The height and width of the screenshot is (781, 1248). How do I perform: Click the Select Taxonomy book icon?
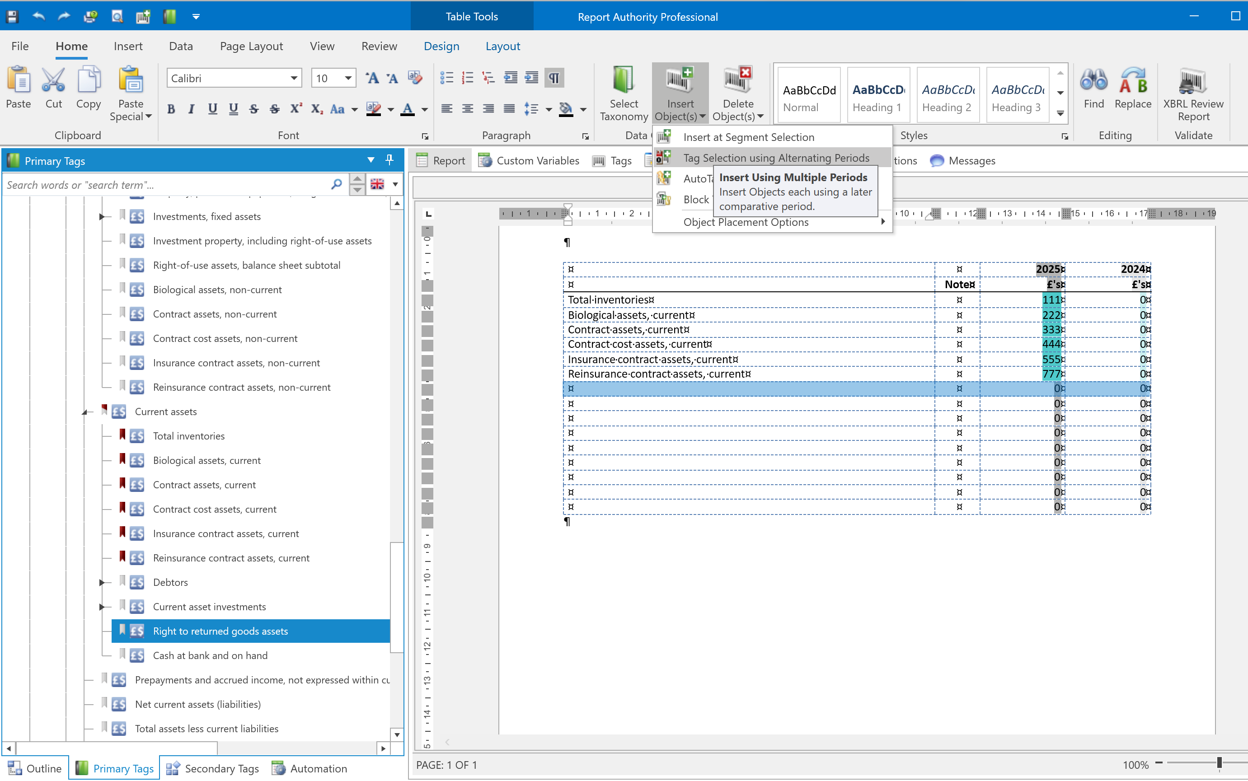624,80
